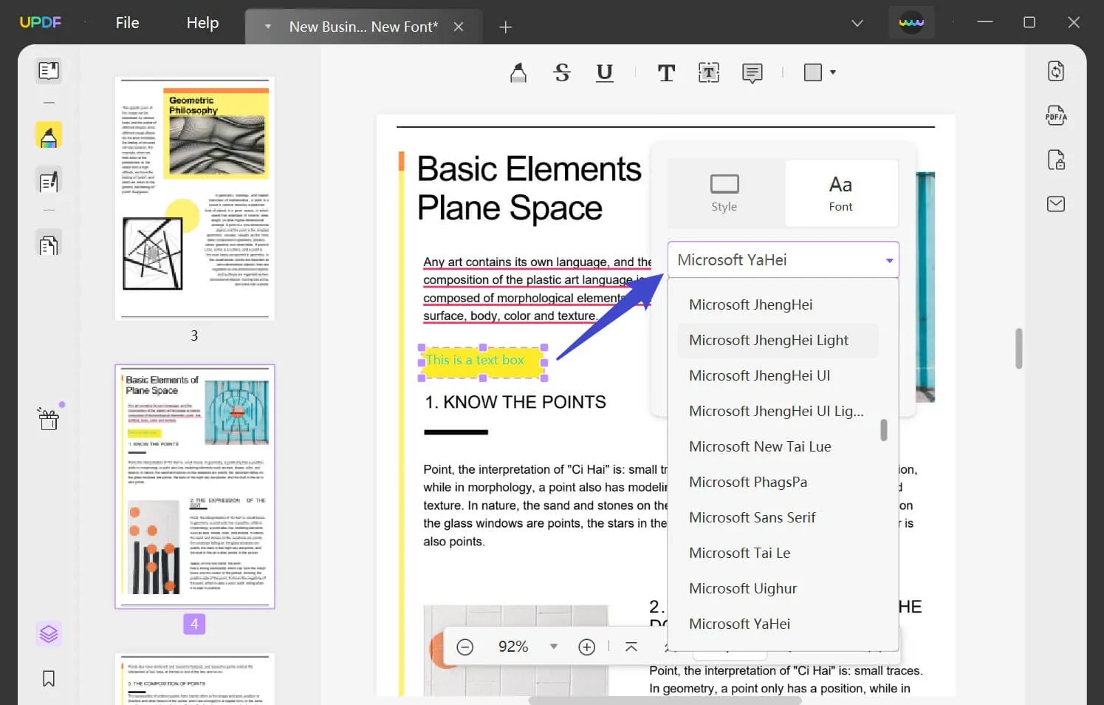The width and height of the screenshot is (1104, 705).
Task: Open the Convert PDF icon in the right sidebar
Action: (1056, 71)
